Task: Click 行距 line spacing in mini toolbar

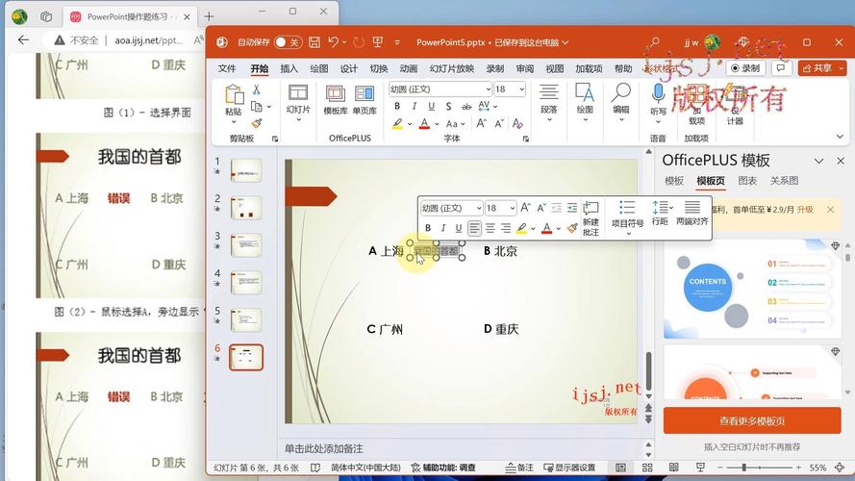Action: [x=661, y=214]
